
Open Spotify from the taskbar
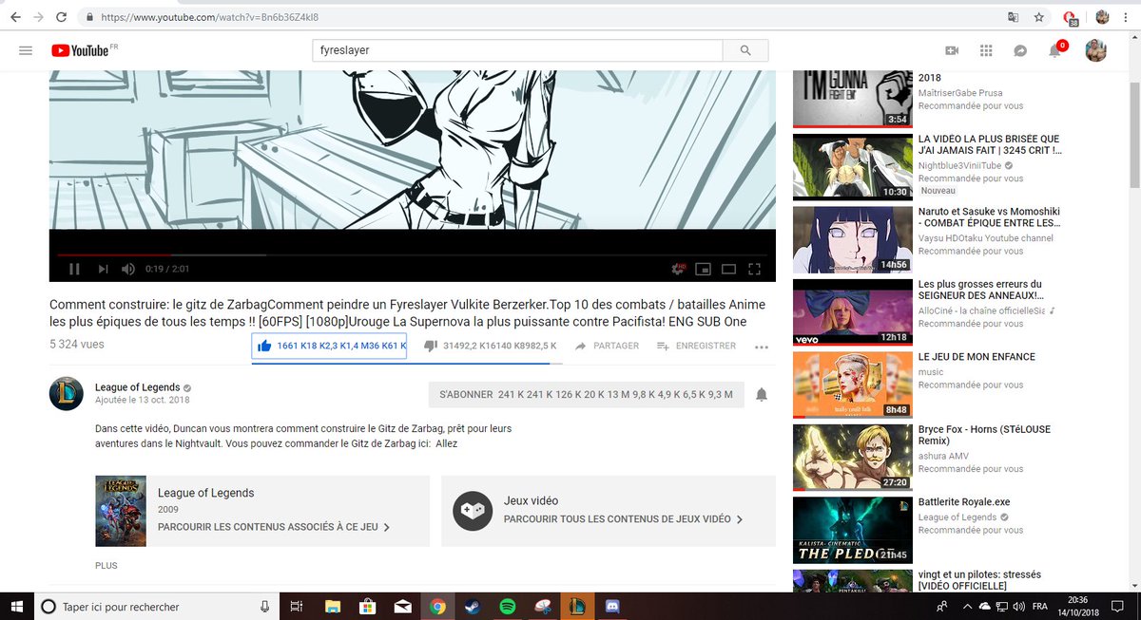coord(508,606)
